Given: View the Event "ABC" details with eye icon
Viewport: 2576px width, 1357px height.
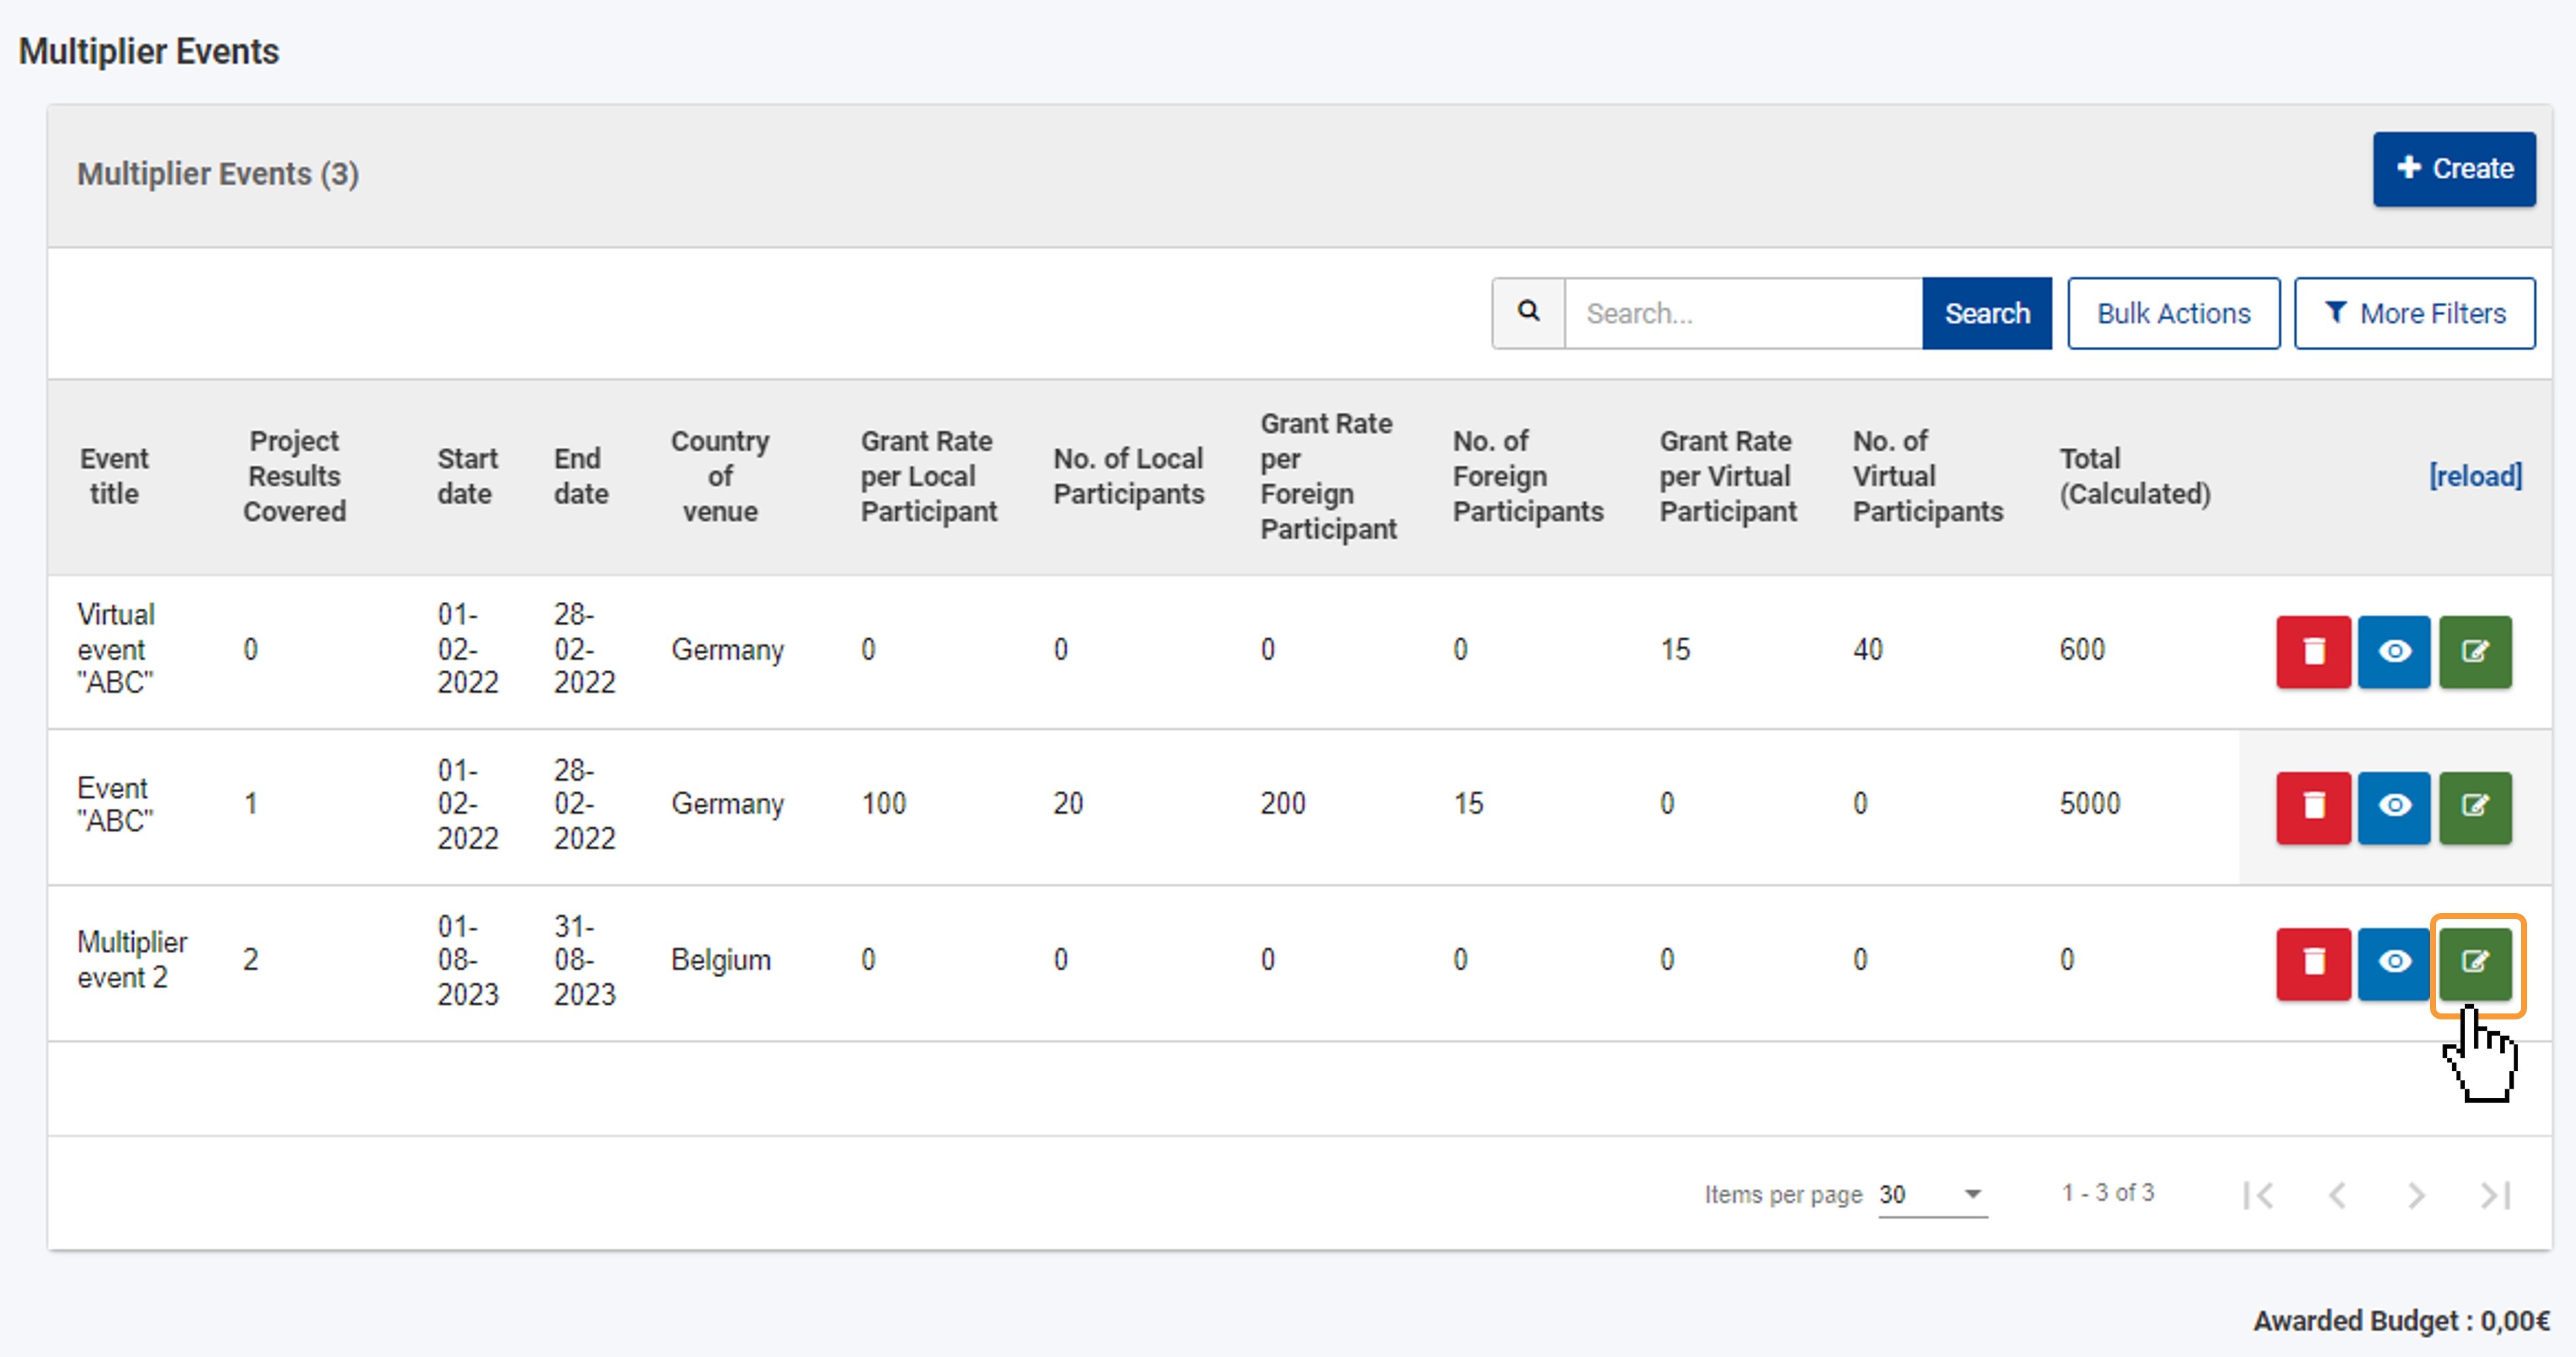Looking at the screenshot, I should 2394,806.
